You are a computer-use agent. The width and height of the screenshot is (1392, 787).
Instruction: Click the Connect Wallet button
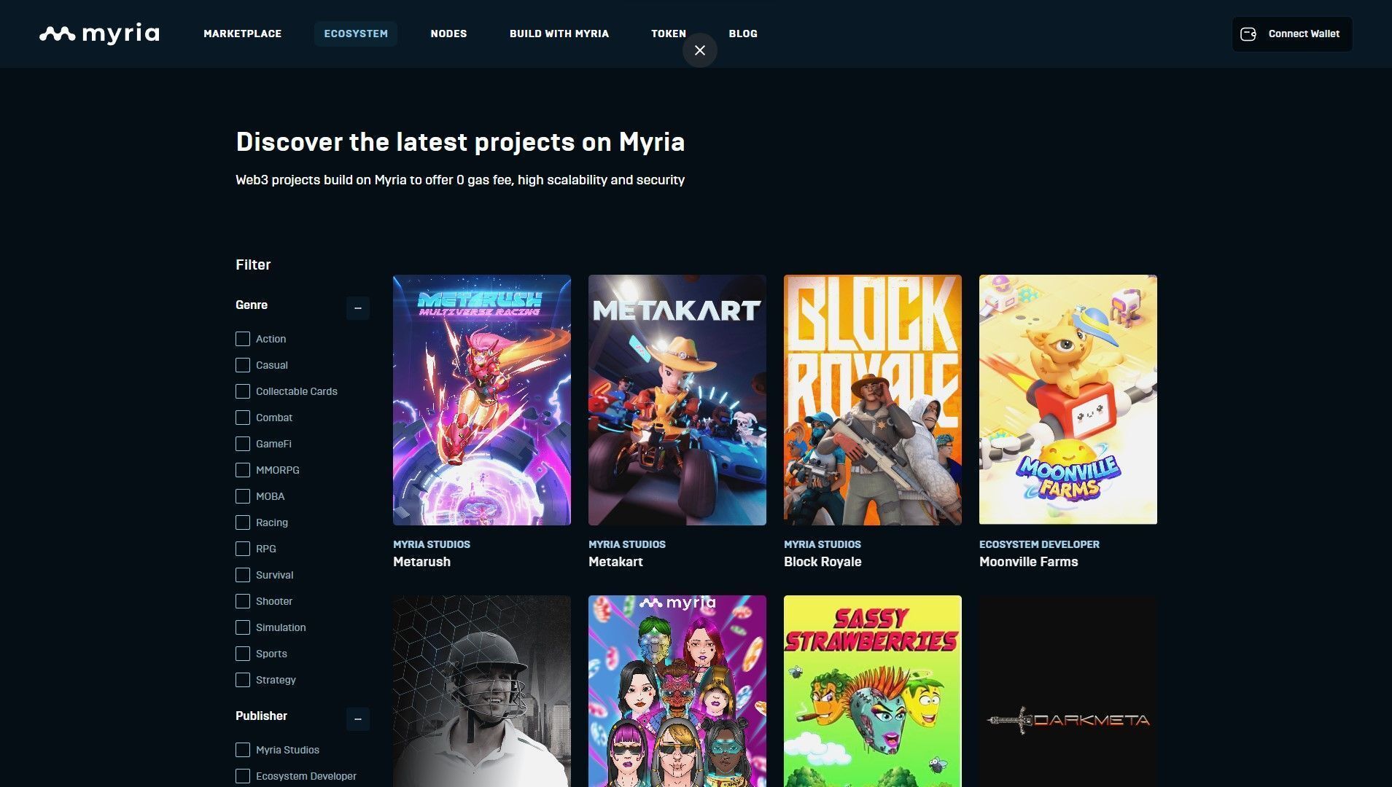click(1291, 34)
